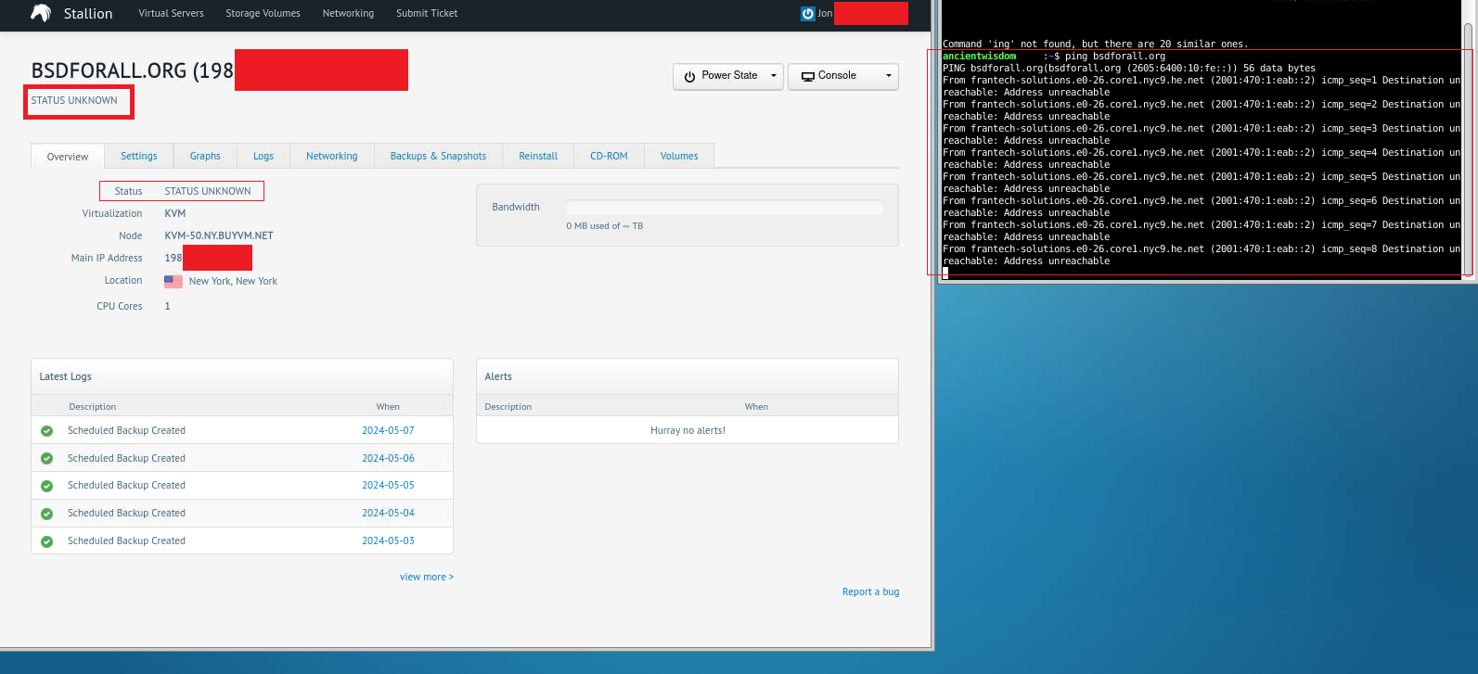Launch the Console button
The image size is (1478, 674).
[x=829, y=76]
